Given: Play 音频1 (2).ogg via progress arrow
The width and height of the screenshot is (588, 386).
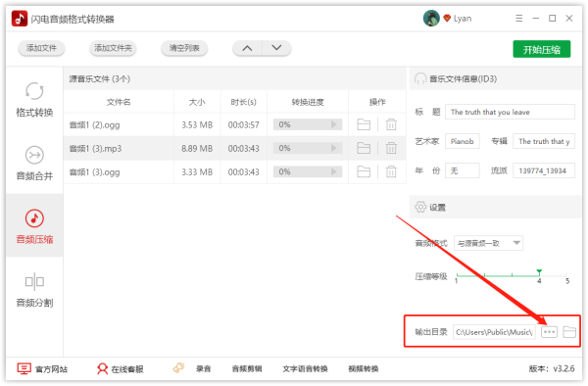Looking at the screenshot, I should pos(334,124).
